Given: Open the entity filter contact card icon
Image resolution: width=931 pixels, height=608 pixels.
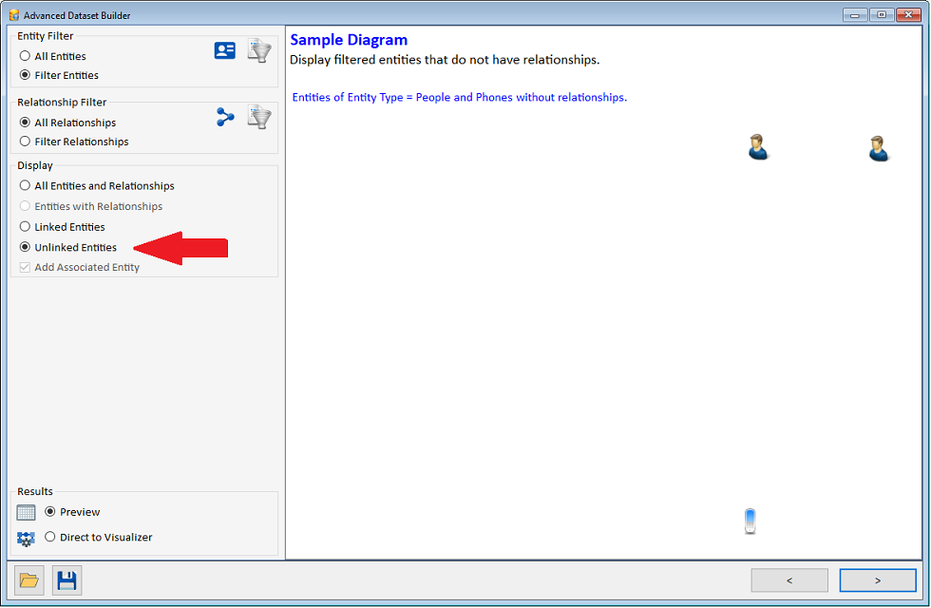Looking at the screenshot, I should (x=224, y=49).
